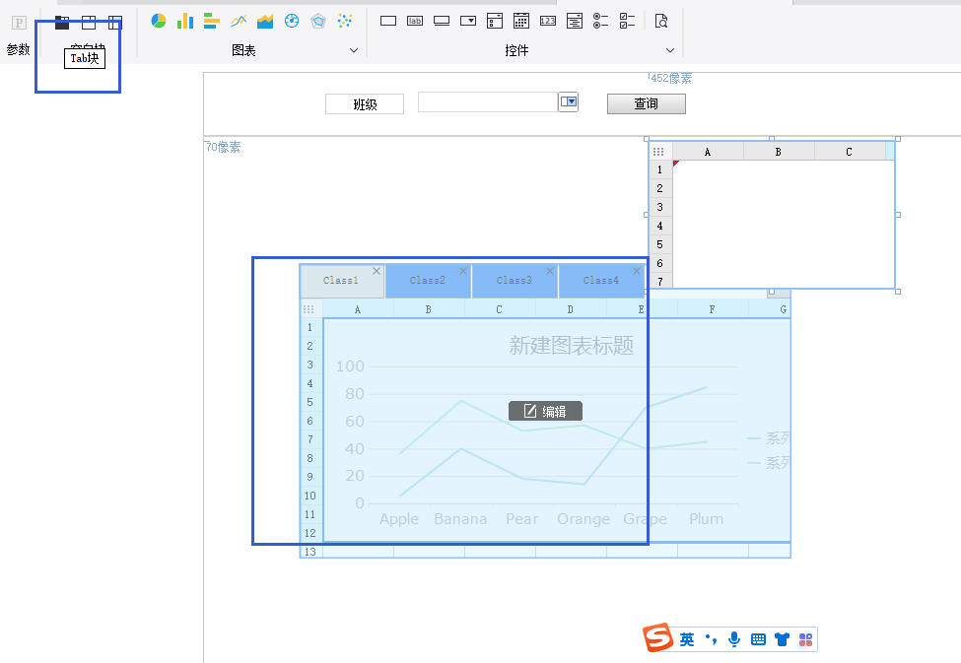Screen dimensions: 961x663
Task: Select the checkbox group widget icon
Action: point(627,21)
